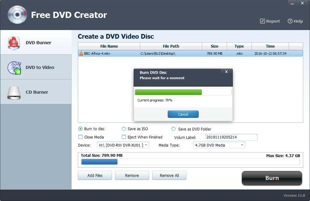310x201 pixels.
Task: Open the Report panel
Action: pos(269,21)
